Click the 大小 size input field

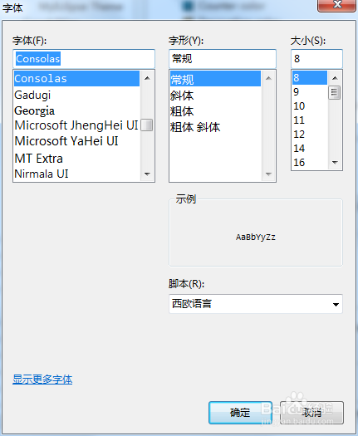point(316,59)
